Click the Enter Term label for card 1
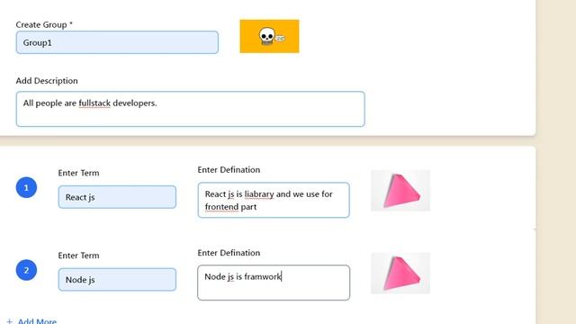 [78, 173]
